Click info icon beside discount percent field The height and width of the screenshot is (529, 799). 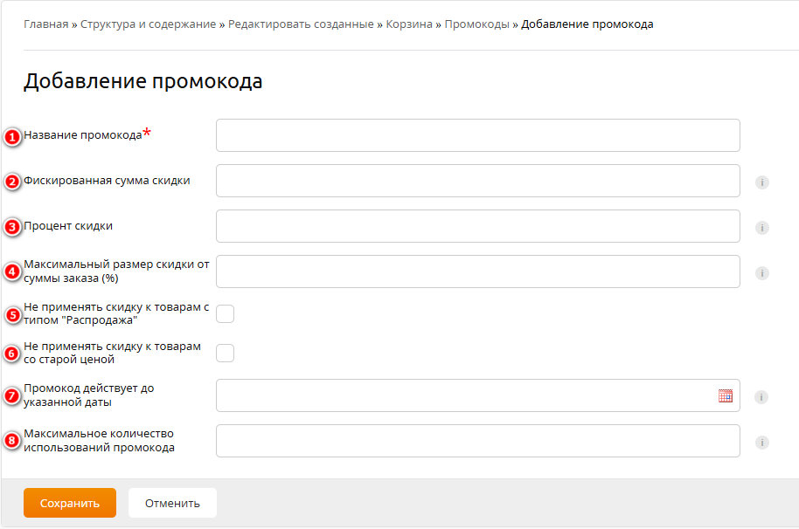point(762,228)
